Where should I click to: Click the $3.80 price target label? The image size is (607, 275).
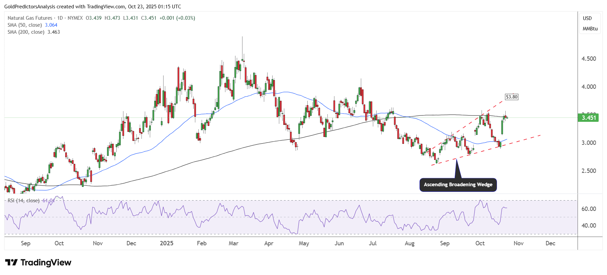coord(511,97)
